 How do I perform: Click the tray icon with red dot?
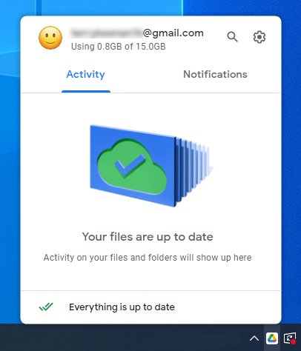290,338
